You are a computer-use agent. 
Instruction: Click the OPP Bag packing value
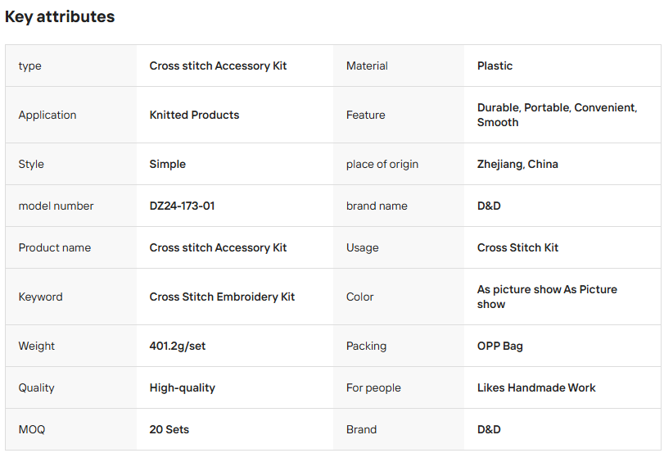pyautogui.click(x=499, y=346)
